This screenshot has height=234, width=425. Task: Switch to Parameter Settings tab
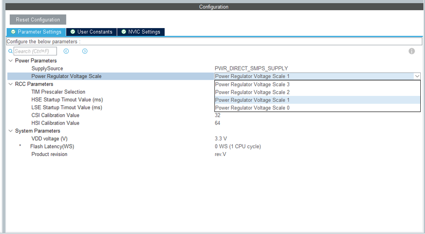(36, 32)
